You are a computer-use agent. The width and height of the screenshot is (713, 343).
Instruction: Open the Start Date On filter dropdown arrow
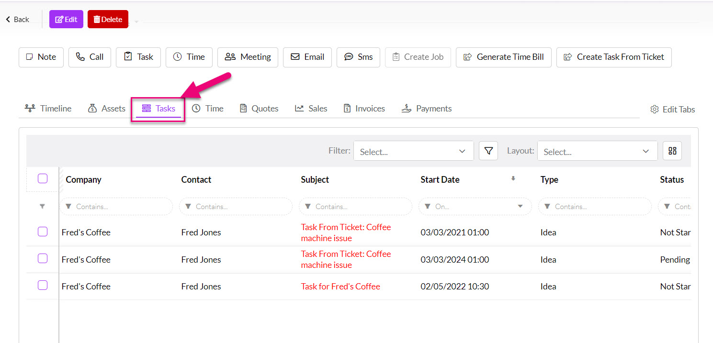point(521,207)
